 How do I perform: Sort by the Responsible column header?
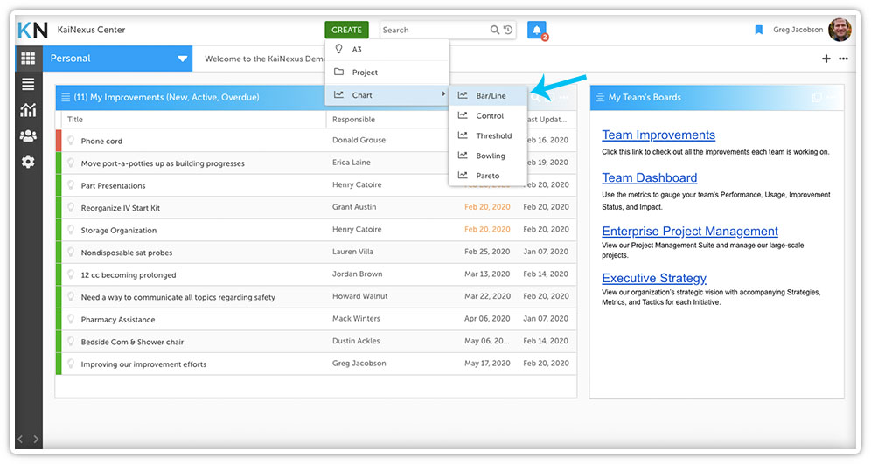pos(353,120)
